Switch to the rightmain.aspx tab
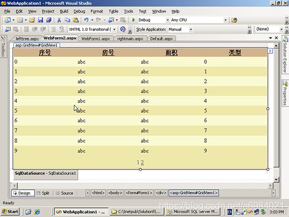This screenshot has height=217, width=289. 130,39
